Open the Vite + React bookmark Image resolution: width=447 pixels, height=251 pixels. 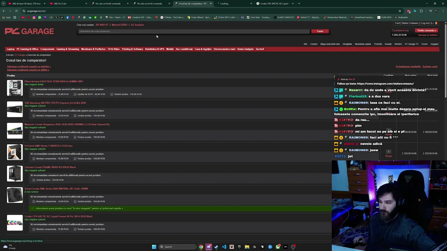(115, 17)
